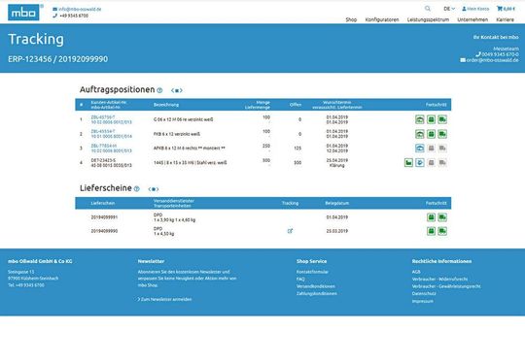
Task: Open Verbraucher - Widerrufsrecht footer link
Action: [439, 280]
